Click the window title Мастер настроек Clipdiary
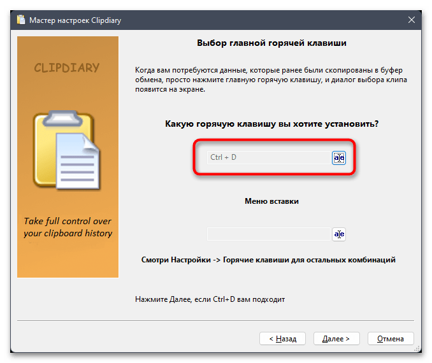 tap(75, 20)
